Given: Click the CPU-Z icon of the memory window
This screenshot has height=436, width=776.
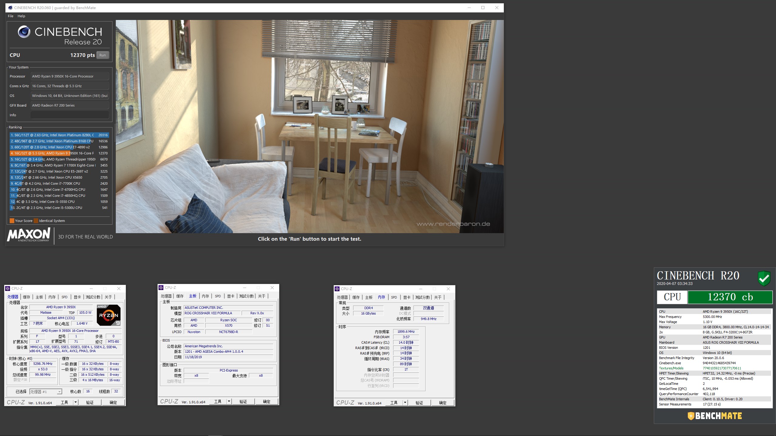Looking at the screenshot, I should [337, 289].
